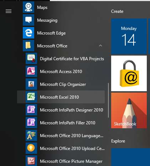Open the blue tile under Explore
The image size is (150, 166).
(x=130, y=157)
